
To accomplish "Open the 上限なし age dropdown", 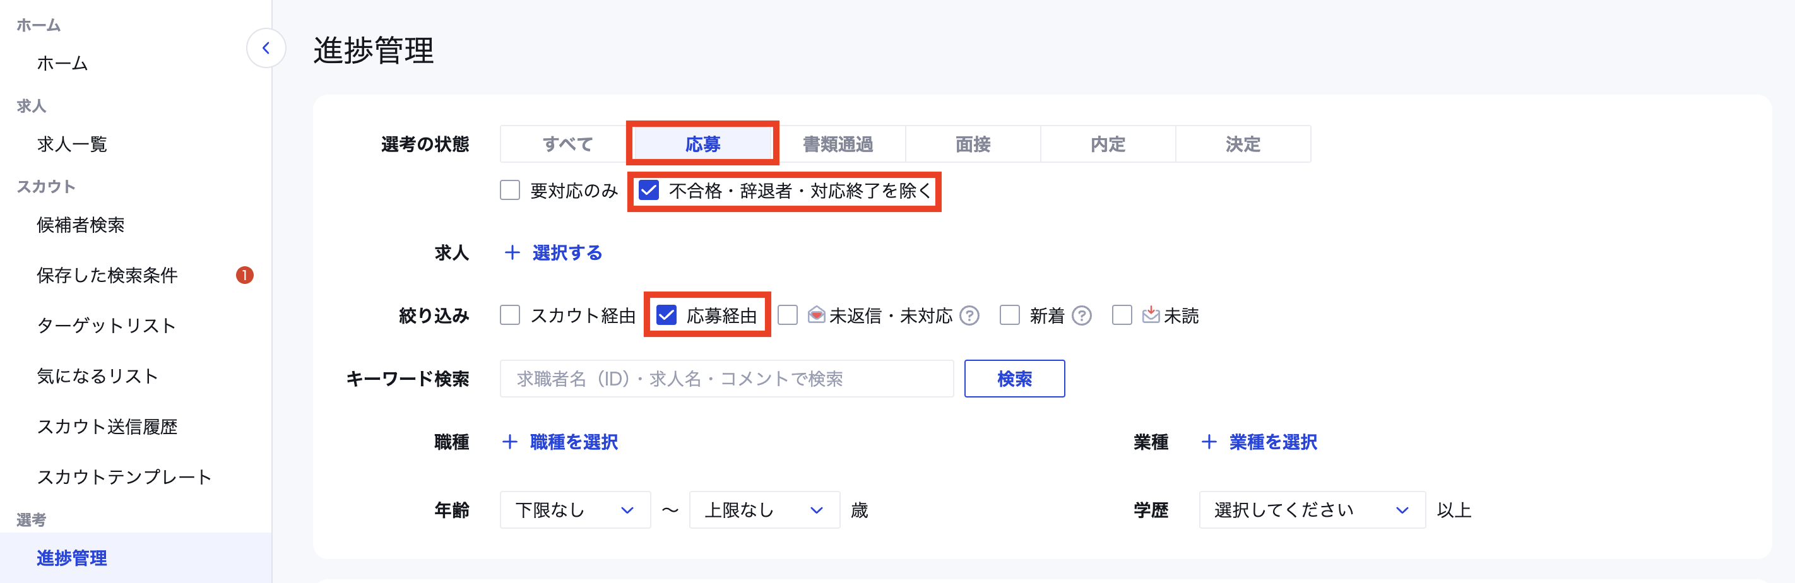I will tap(764, 510).
